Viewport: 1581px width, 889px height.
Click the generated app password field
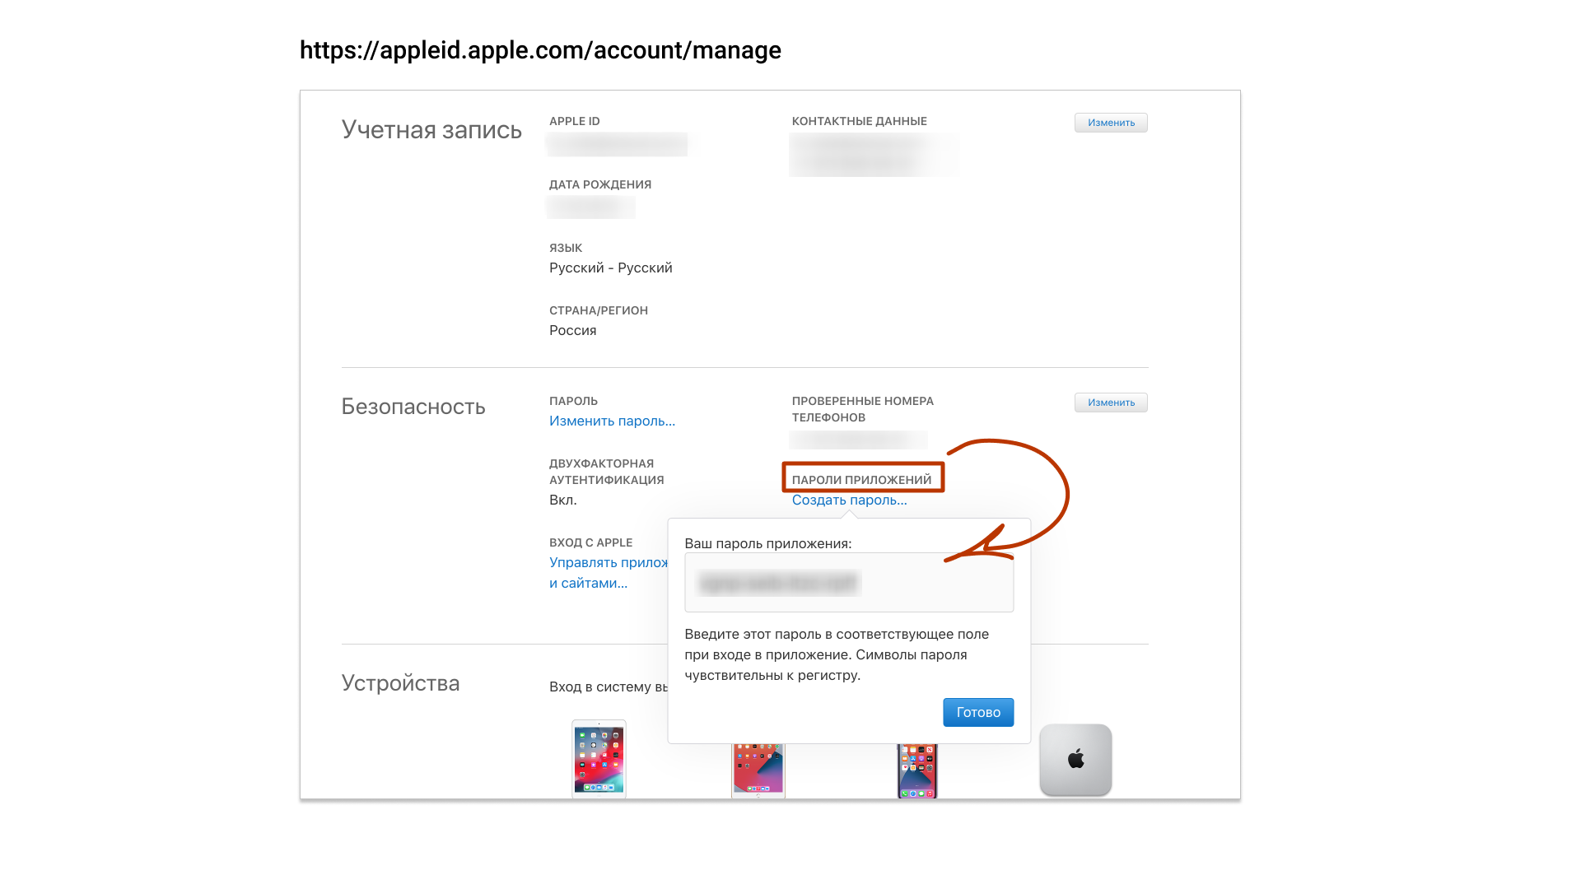coord(849,583)
